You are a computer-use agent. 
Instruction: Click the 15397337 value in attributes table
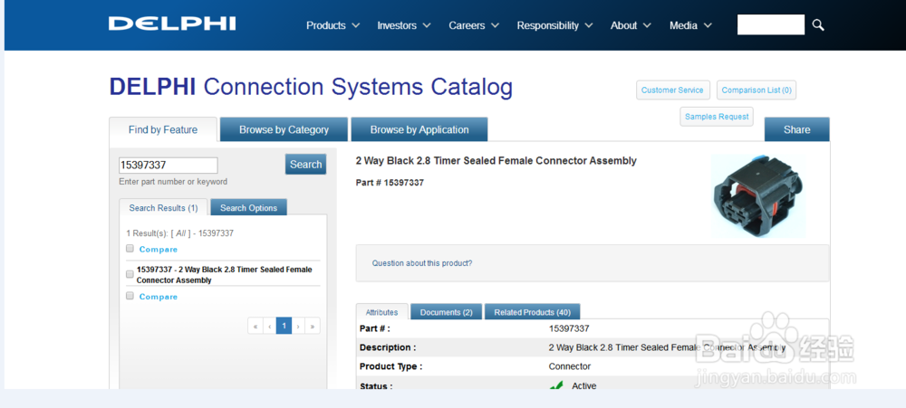pyautogui.click(x=569, y=328)
